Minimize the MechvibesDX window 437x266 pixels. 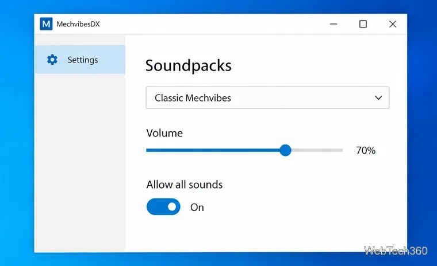point(333,24)
